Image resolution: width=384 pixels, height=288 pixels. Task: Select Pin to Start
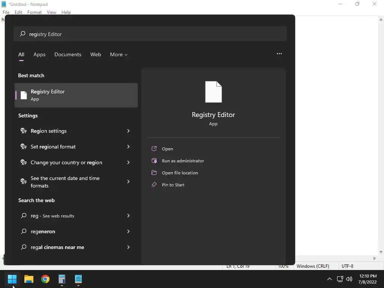tap(173, 184)
